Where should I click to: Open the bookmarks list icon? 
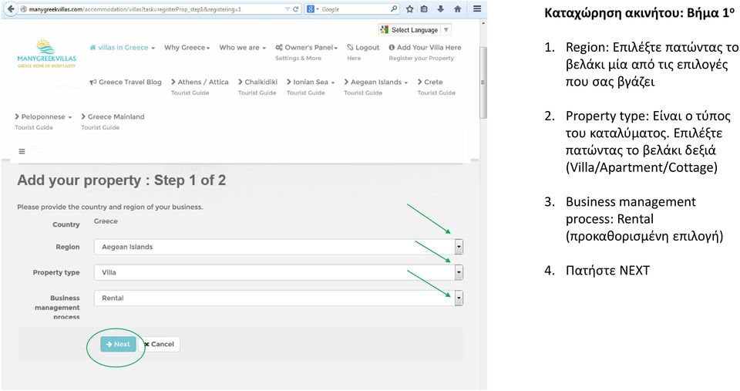click(424, 9)
